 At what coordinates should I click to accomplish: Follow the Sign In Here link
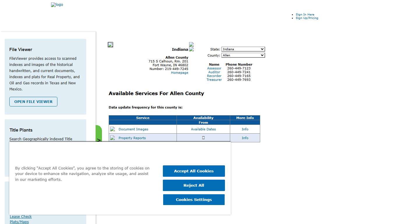[x=305, y=14]
